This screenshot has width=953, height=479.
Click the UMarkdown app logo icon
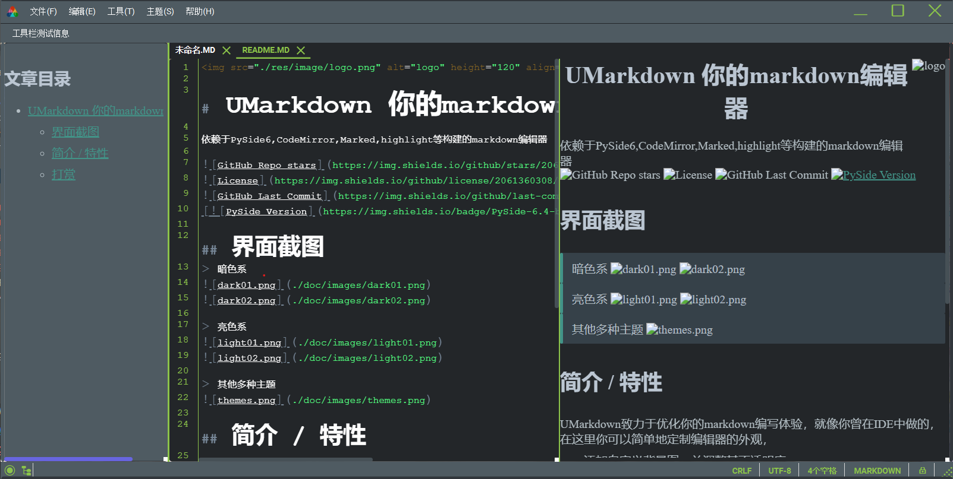click(12, 11)
